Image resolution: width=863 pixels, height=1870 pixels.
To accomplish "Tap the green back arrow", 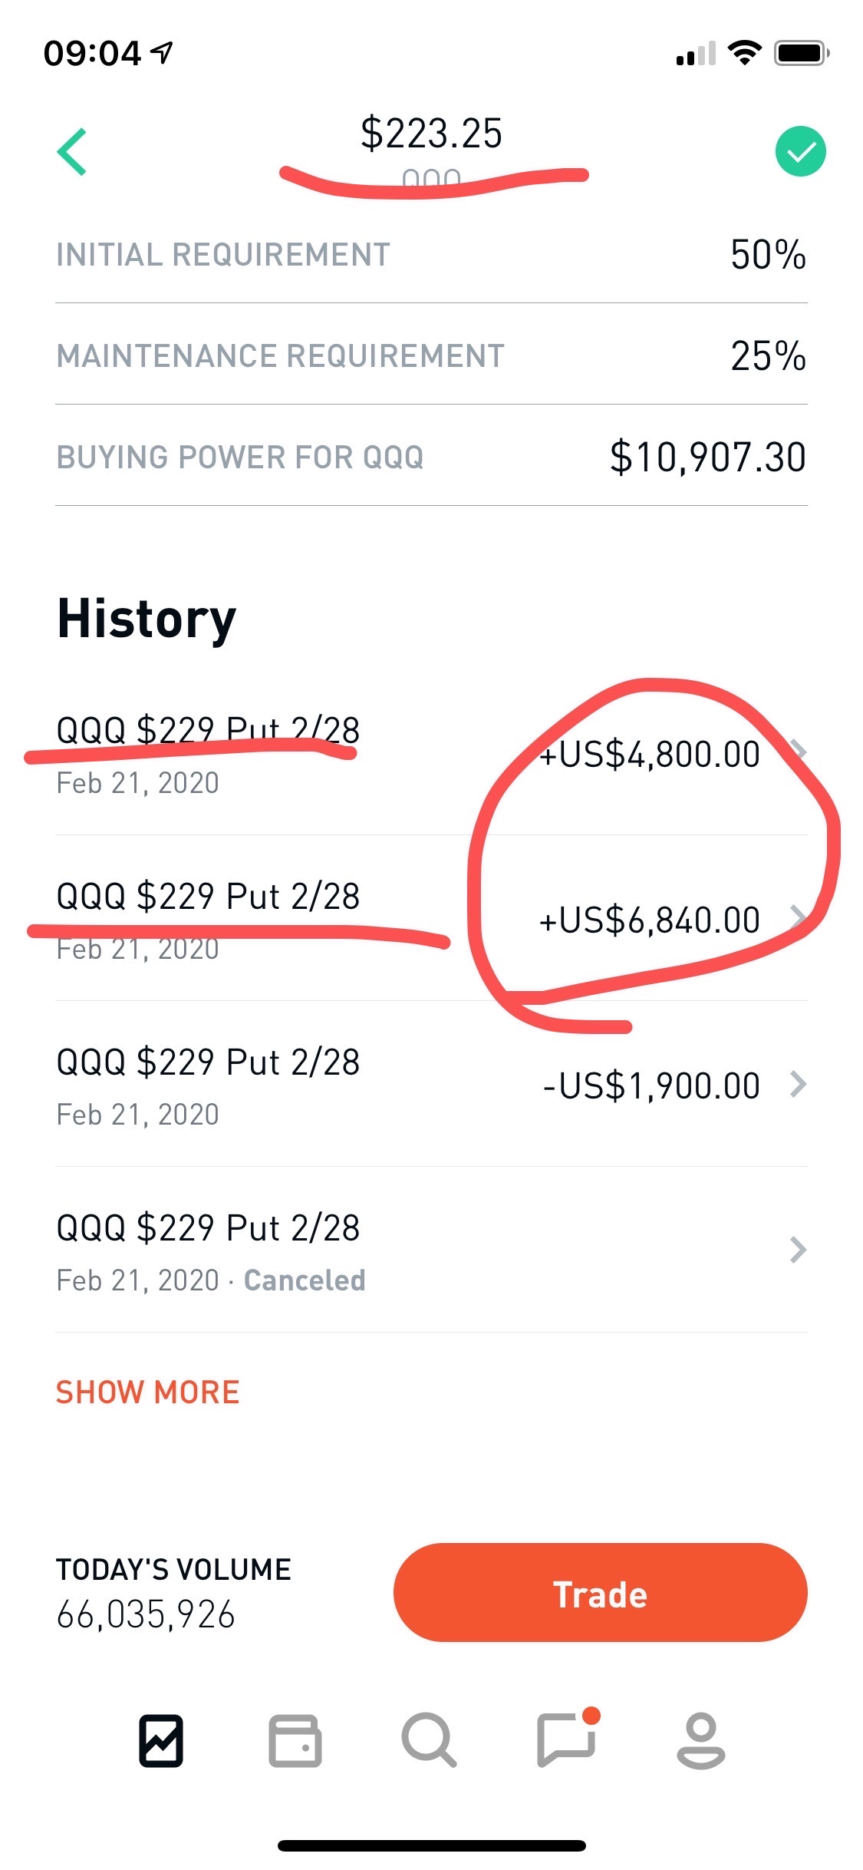I will tap(72, 152).
